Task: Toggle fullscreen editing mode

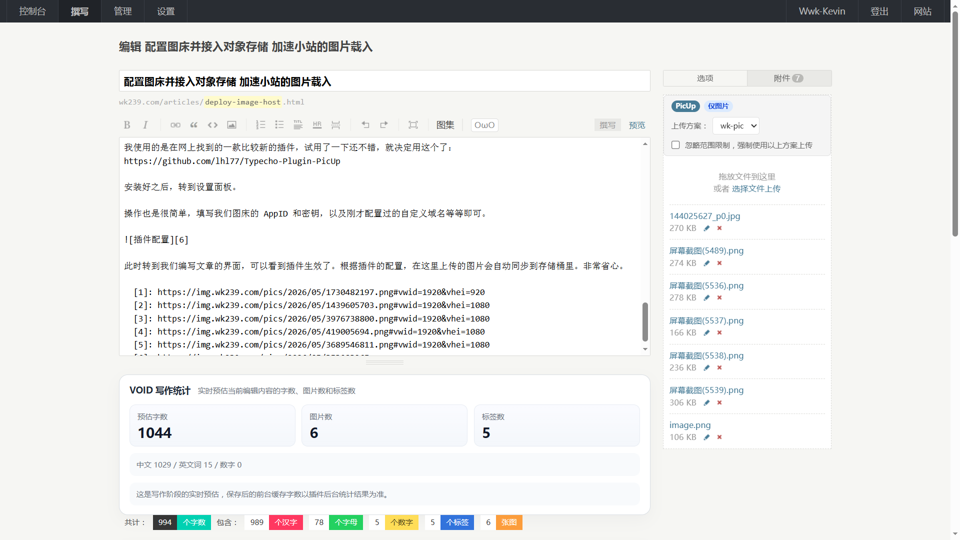Action: tap(413, 125)
